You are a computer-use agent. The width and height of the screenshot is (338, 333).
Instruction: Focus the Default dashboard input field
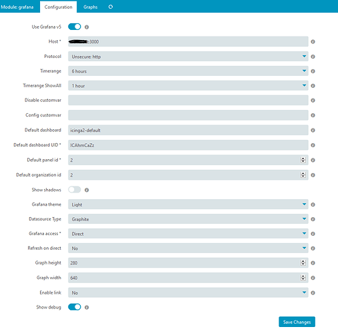188,130
